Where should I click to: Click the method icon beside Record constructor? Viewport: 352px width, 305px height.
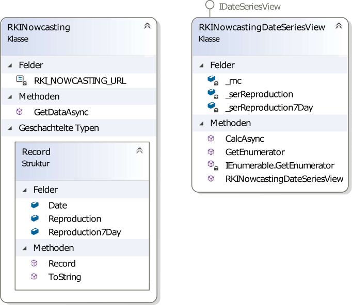(x=34, y=263)
